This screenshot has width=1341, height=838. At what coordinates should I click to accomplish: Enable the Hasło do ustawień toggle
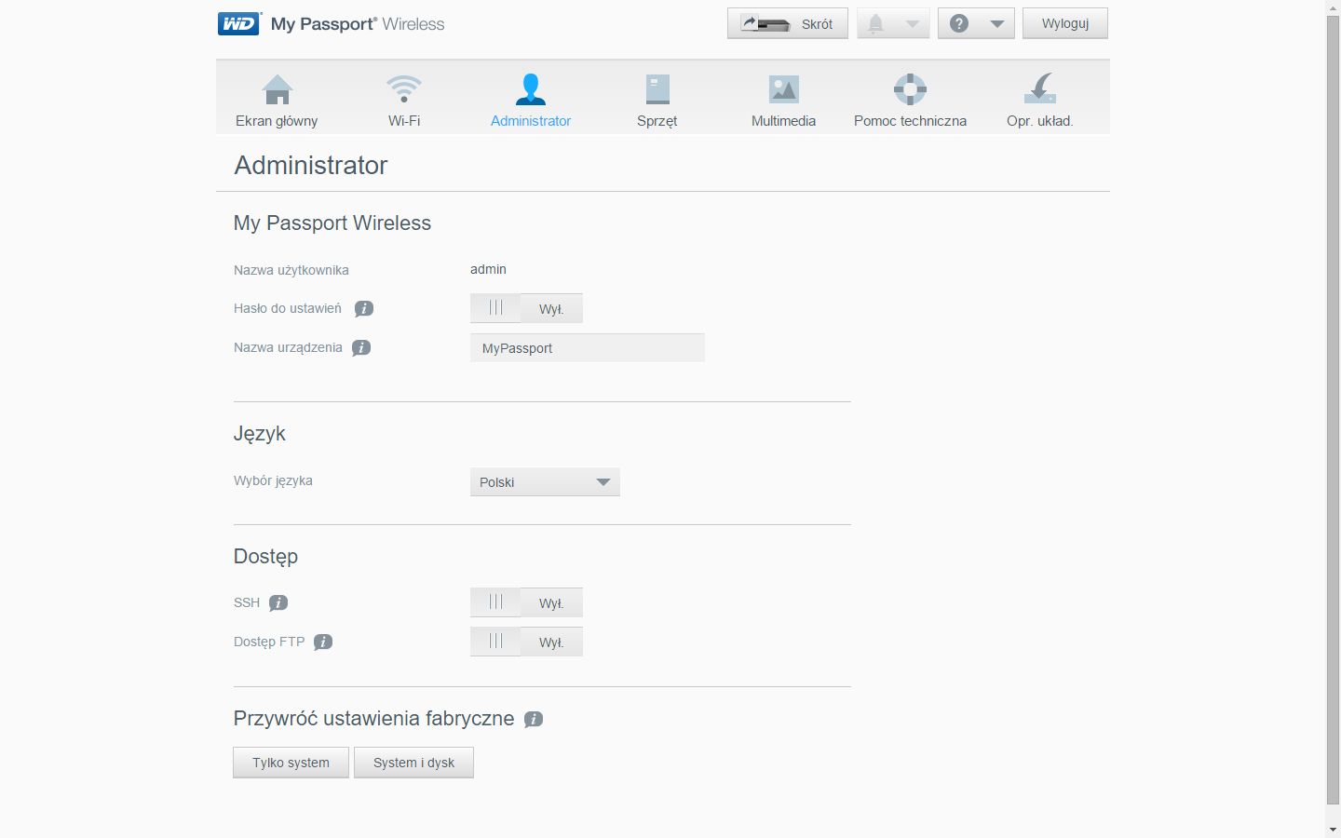(526, 309)
